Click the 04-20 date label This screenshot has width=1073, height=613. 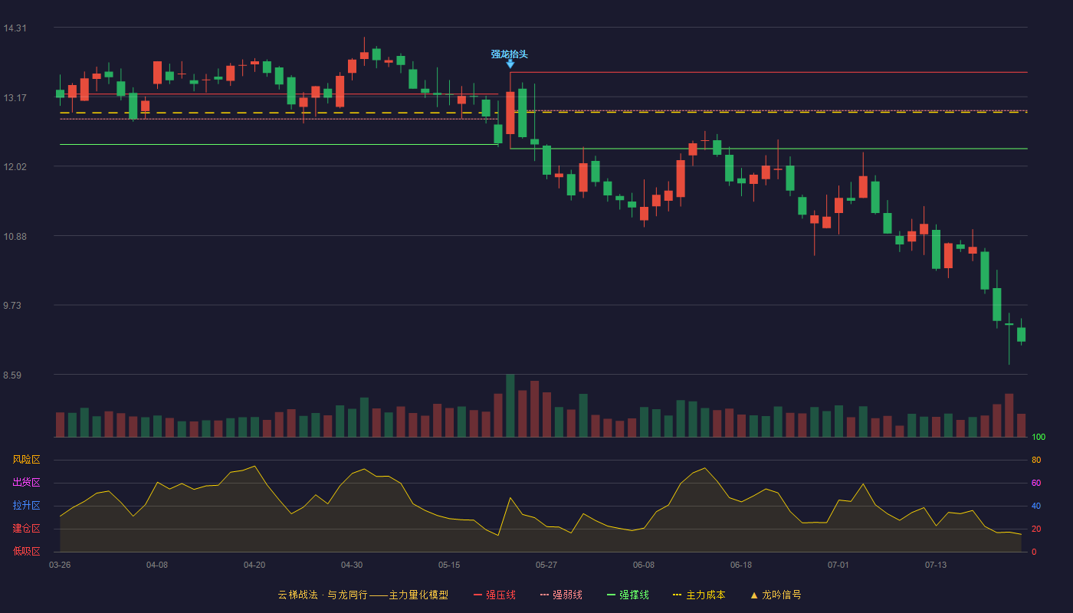pos(254,565)
